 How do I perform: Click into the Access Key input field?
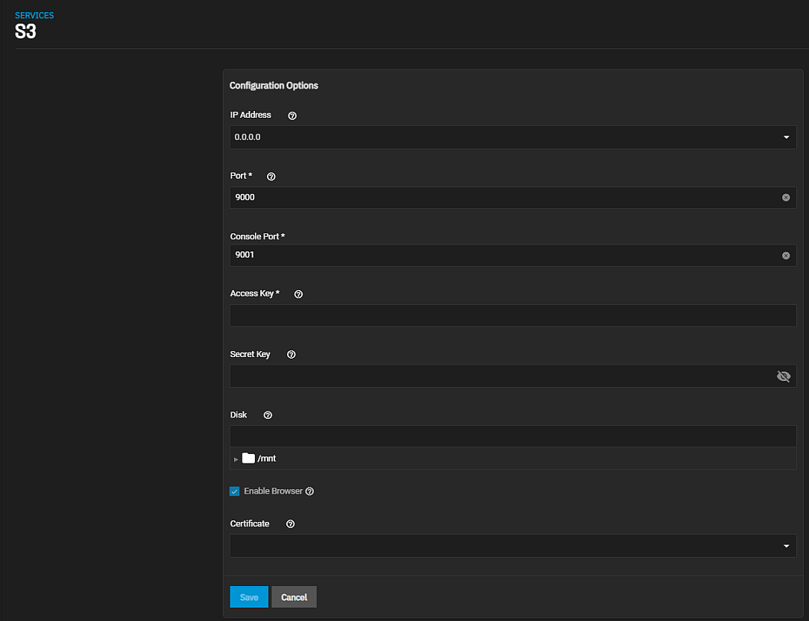[x=513, y=315]
